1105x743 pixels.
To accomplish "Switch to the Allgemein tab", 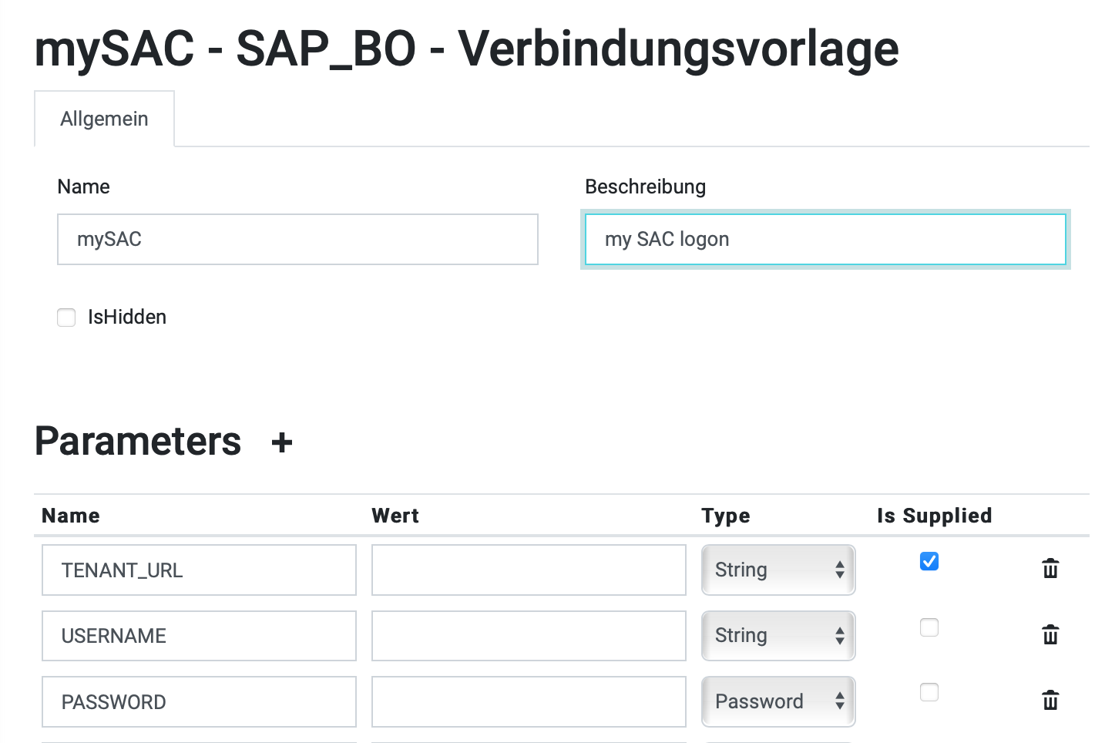I will click(104, 119).
